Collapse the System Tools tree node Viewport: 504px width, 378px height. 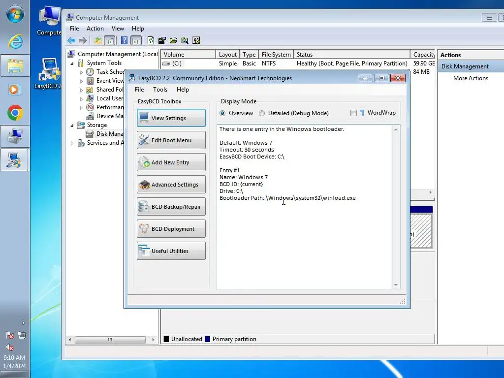pyautogui.click(x=72, y=63)
